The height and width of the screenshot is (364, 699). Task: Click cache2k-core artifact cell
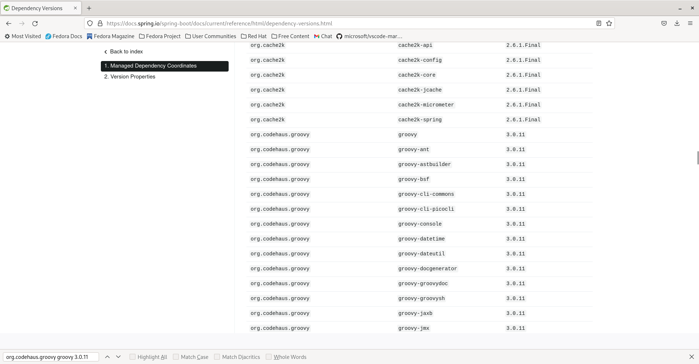pos(417,75)
